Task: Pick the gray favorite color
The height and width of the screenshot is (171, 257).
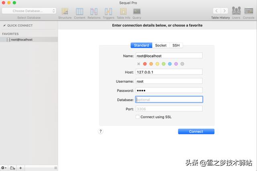Action: tap(182, 64)
